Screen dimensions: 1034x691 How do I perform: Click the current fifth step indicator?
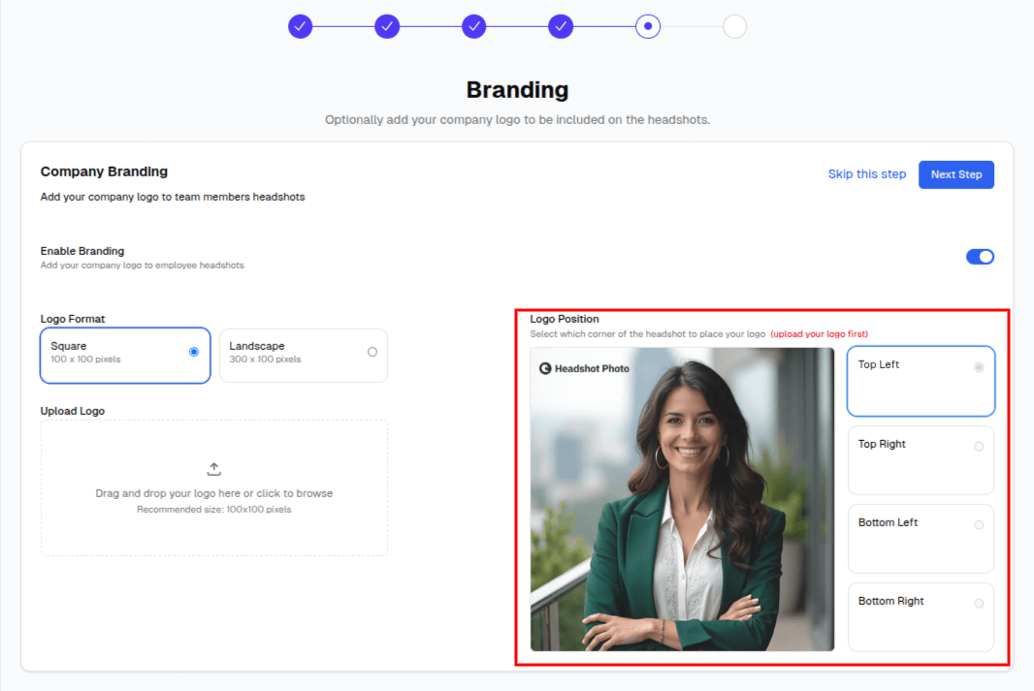[648, 26]
